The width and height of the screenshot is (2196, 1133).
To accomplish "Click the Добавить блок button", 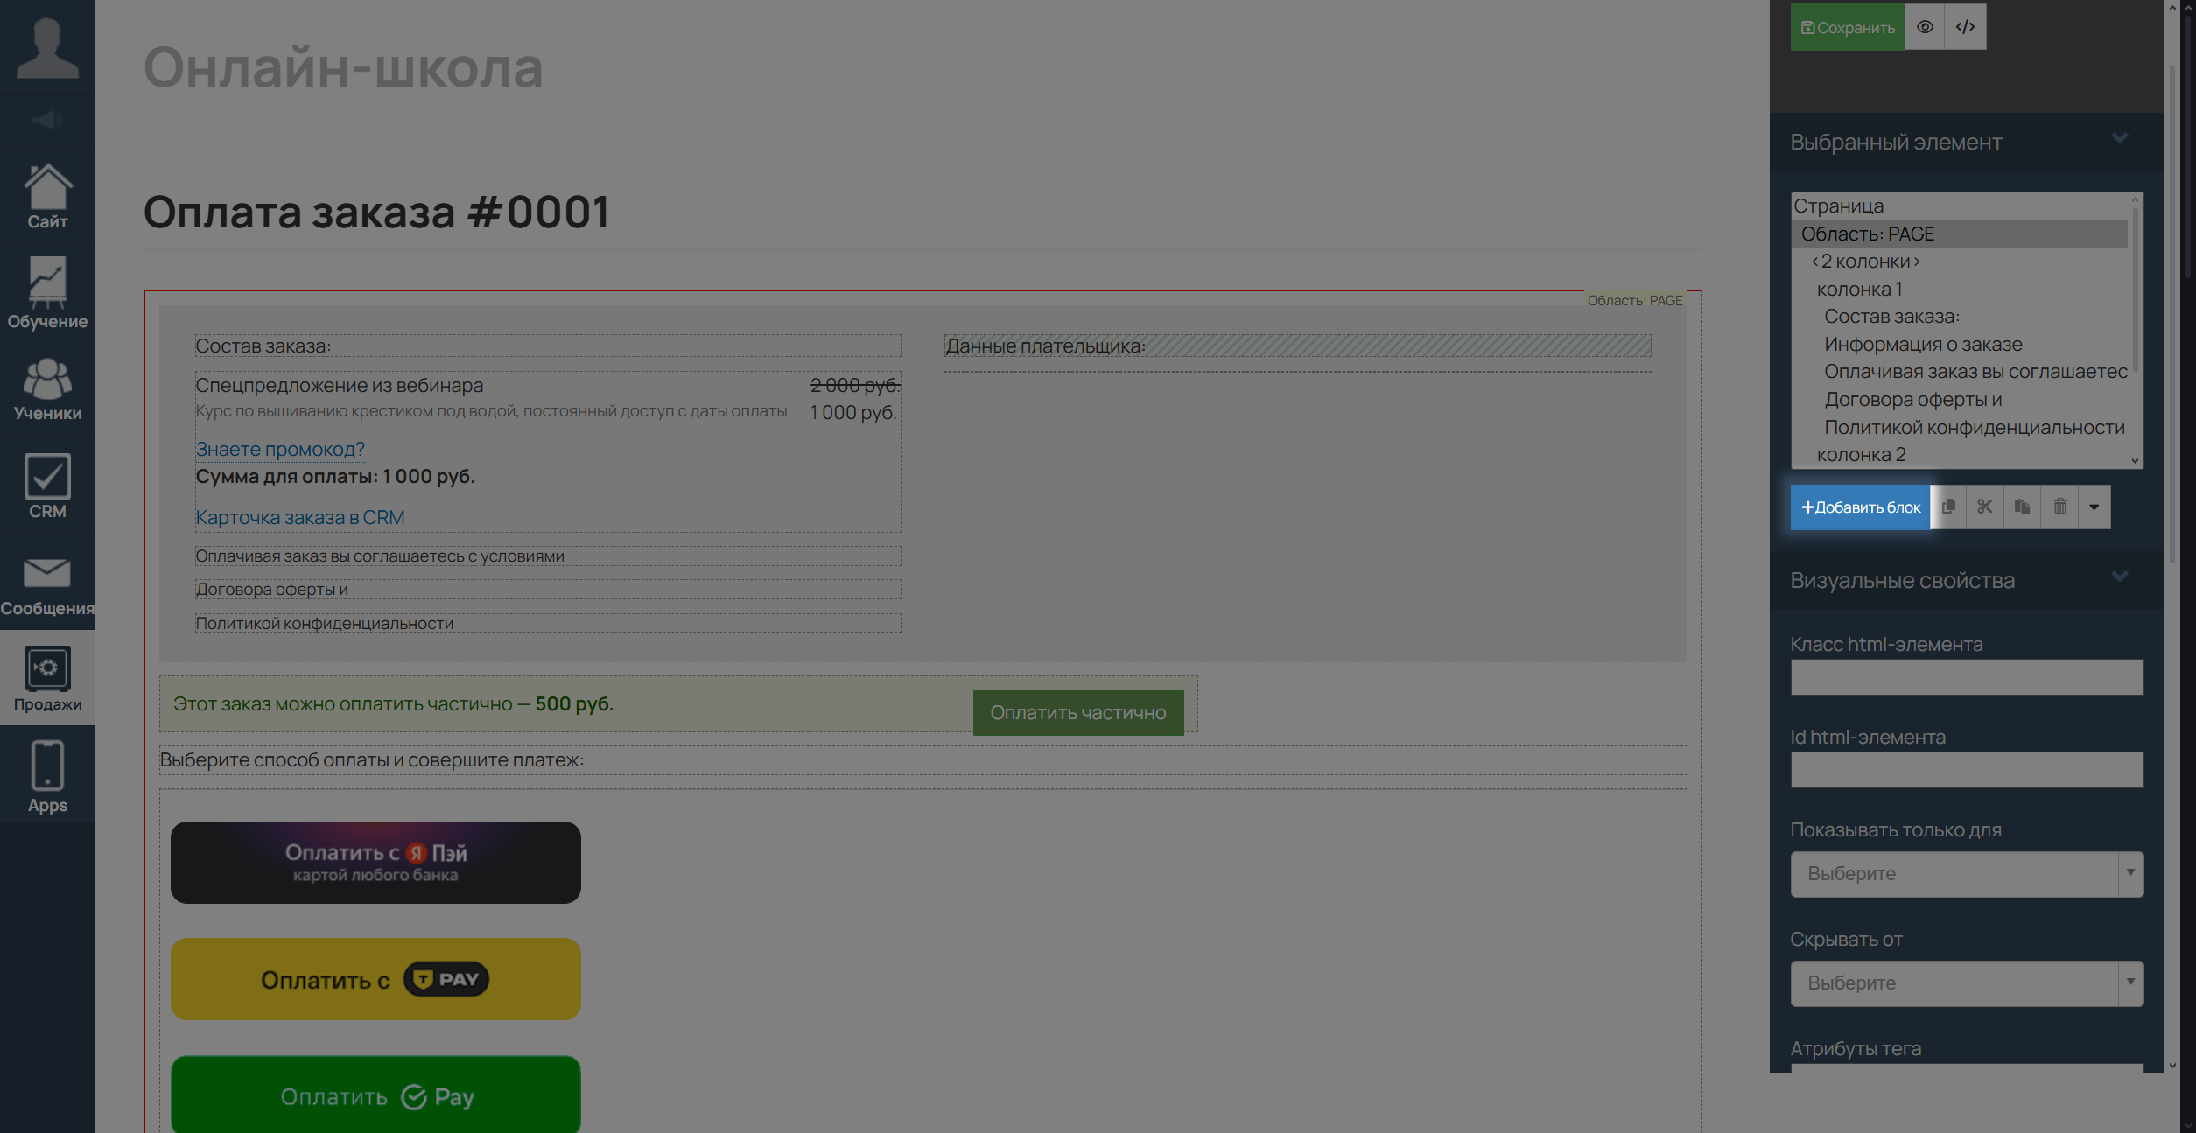I will [1860, 507].
